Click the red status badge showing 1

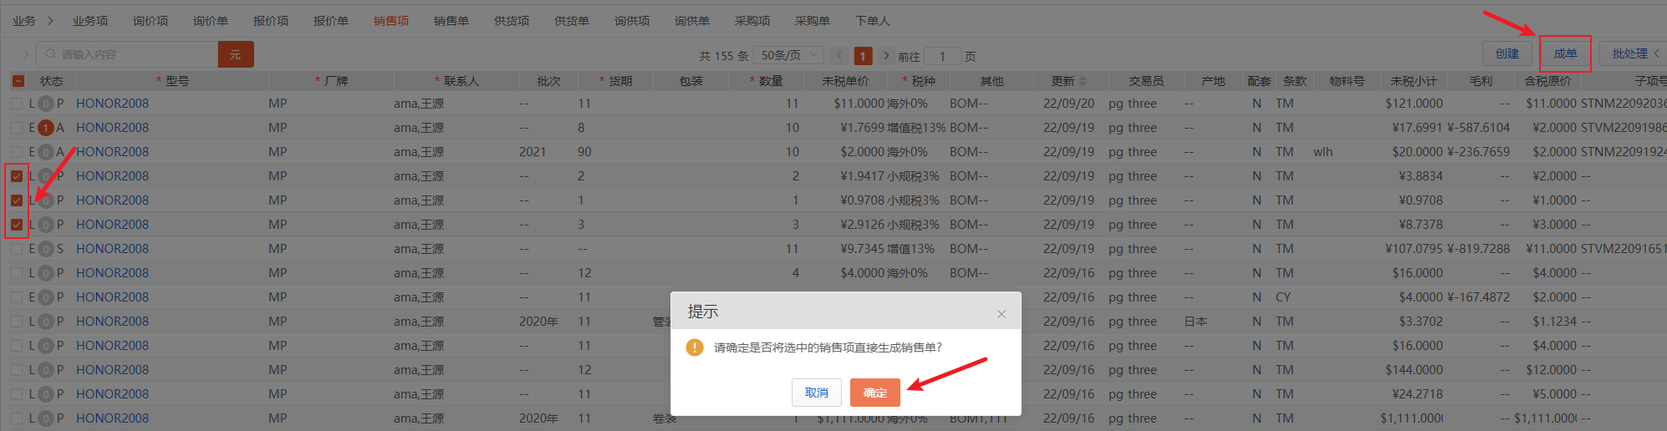pos(46,128)
